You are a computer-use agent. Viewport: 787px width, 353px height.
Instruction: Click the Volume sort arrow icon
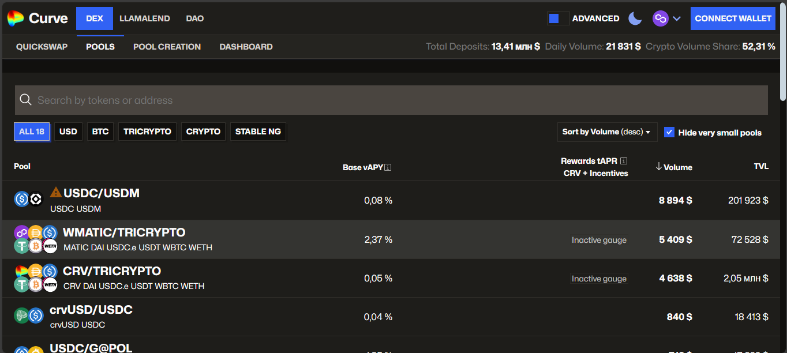tap(658, 167)
